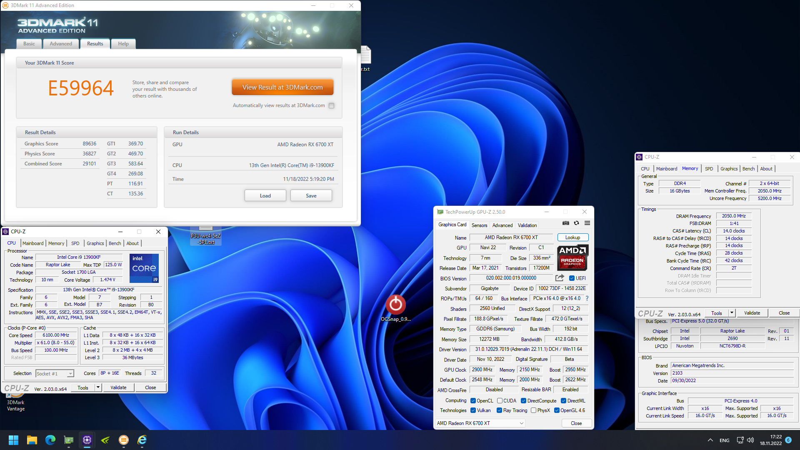Open the Basic tab in 3DMark 11
Viewport: 800px width, 450px height.
(x=29, y=44)
